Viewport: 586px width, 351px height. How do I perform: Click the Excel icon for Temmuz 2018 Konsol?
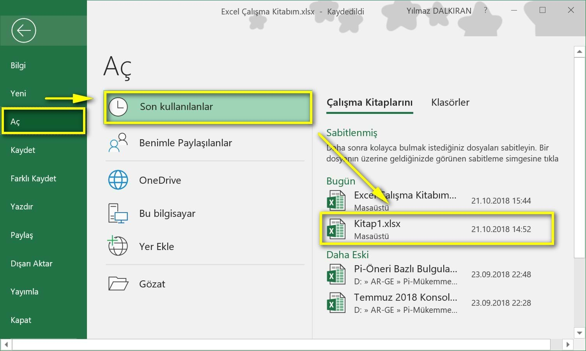point(336,303)
